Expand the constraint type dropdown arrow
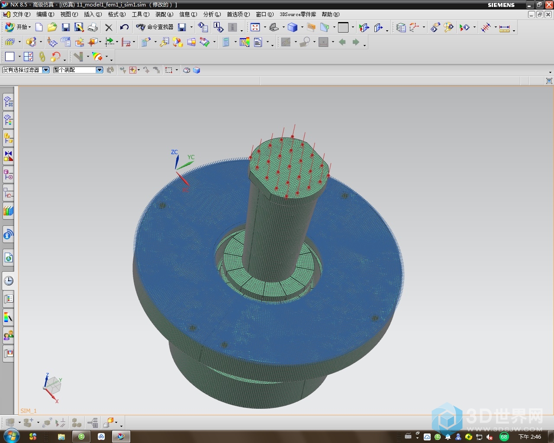 pos(134,42)
